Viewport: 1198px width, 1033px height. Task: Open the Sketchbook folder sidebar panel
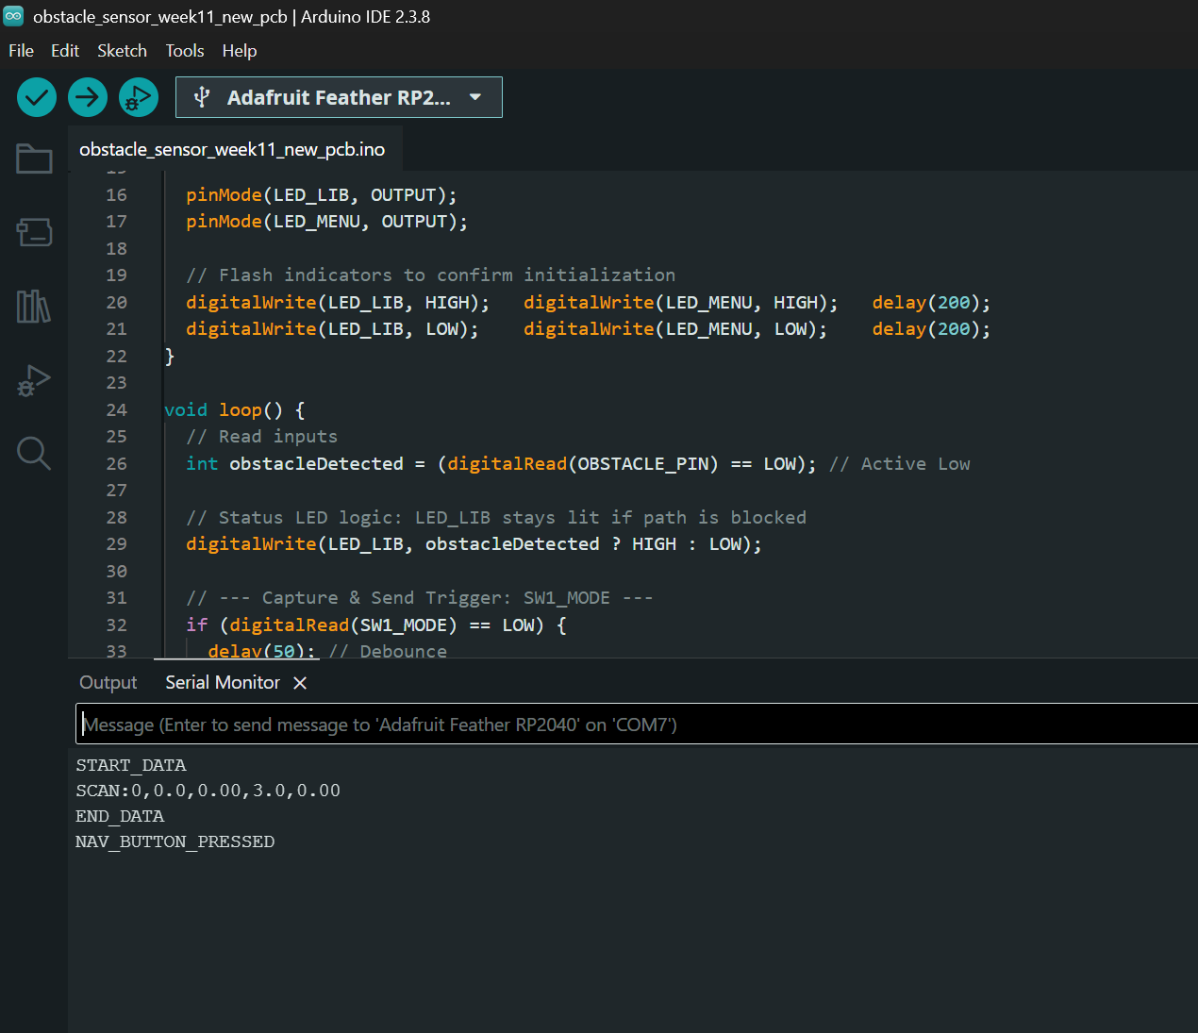pos(34,158)
